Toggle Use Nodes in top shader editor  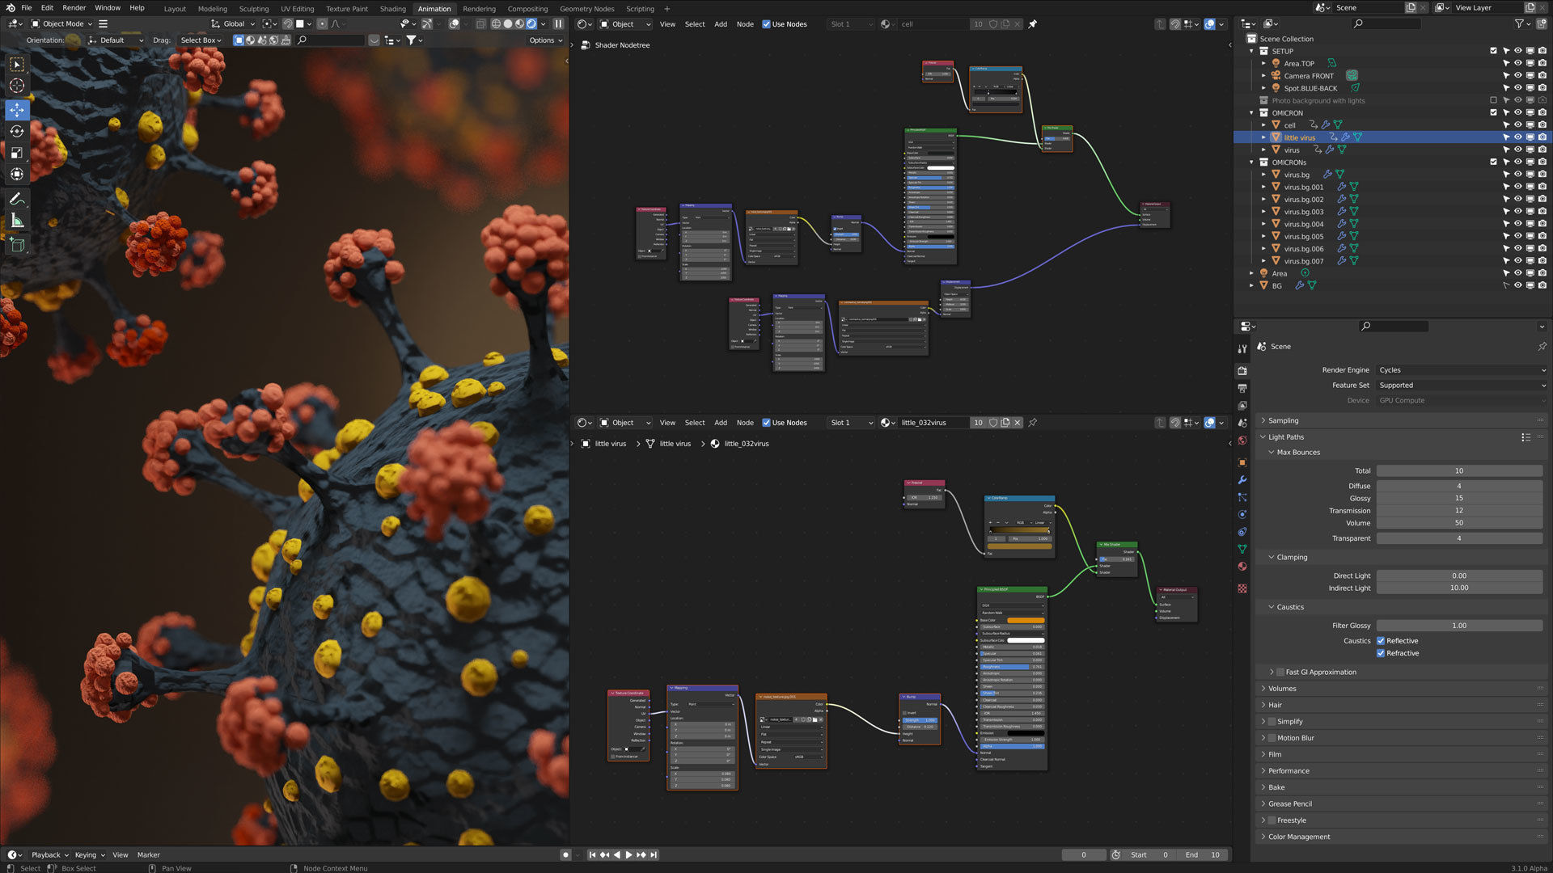click(x=766, y=24)
